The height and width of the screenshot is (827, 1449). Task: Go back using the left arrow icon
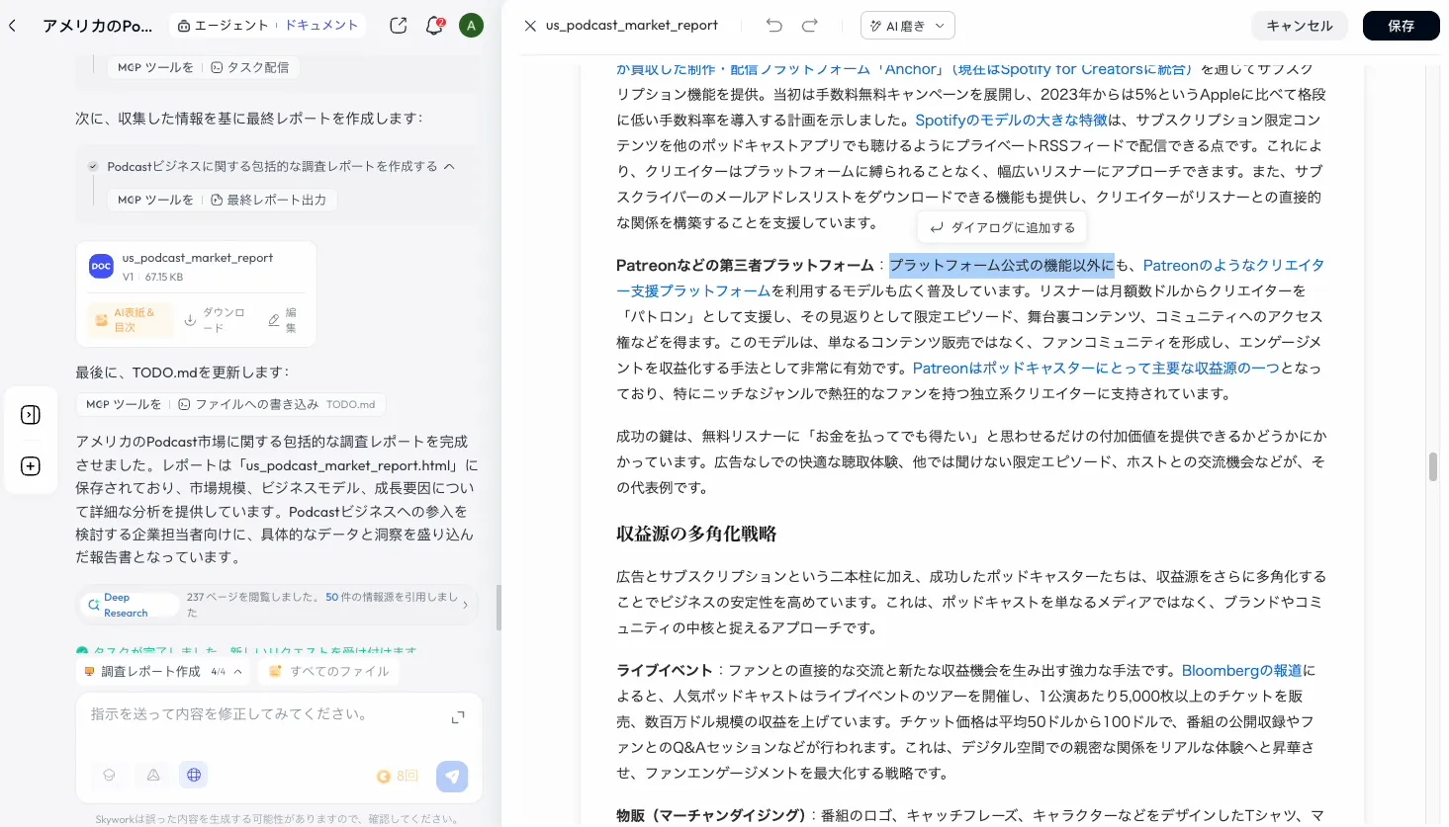[12, 26]
